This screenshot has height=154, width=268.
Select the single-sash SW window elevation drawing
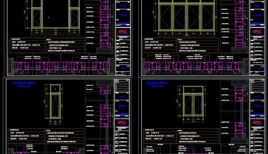click(x=55, y=101)
